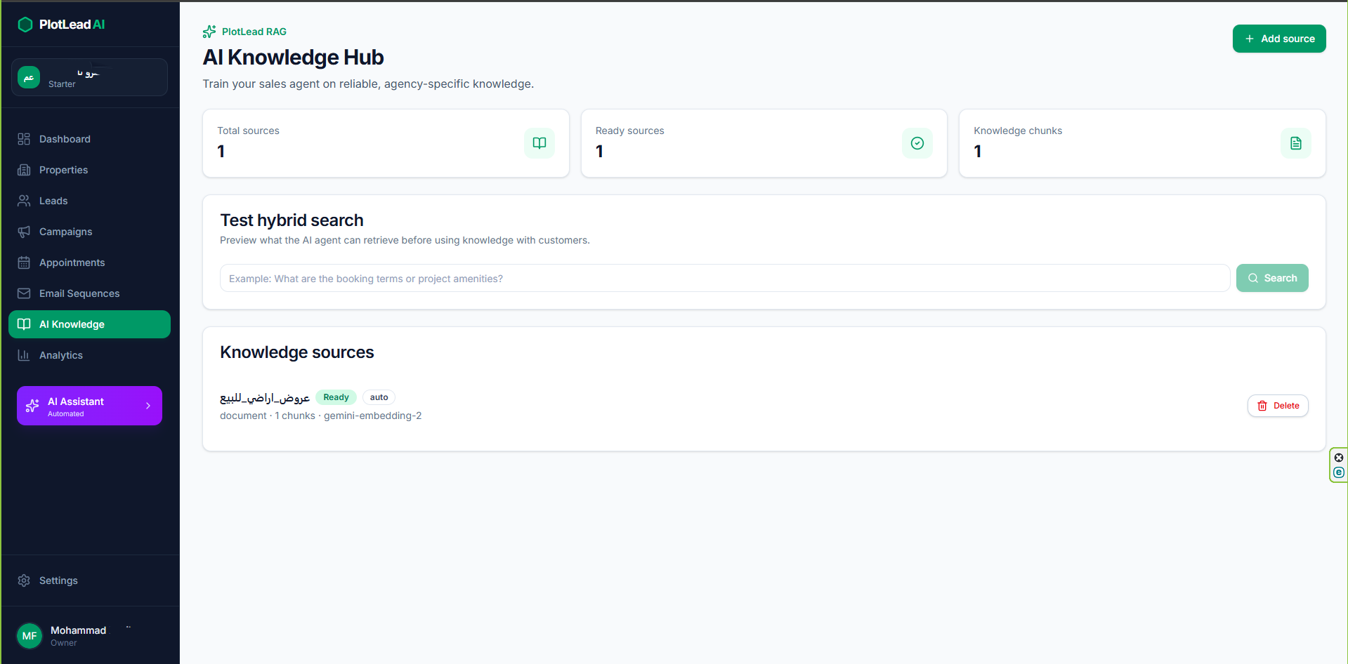Focus the hybrid search query field
Screen dimensions: 1348x664
pyautogui.click(x=725, y=278)
